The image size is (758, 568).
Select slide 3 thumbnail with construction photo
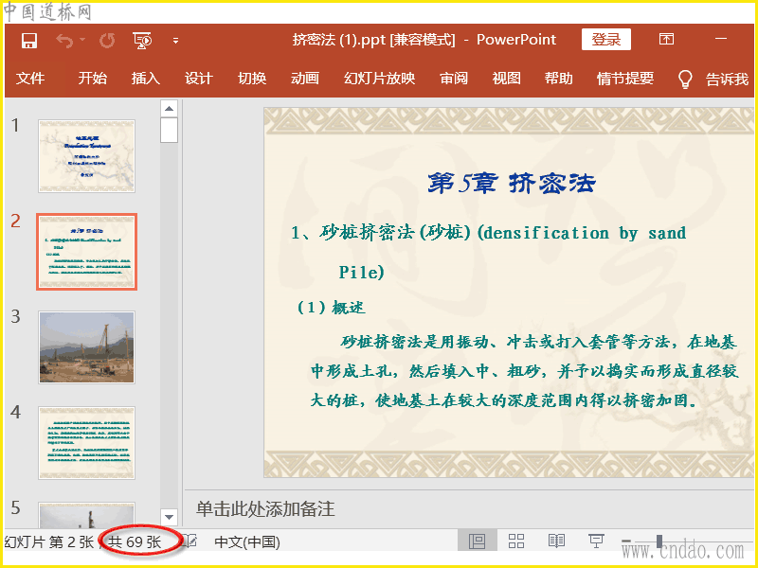(x=86, y=347)
